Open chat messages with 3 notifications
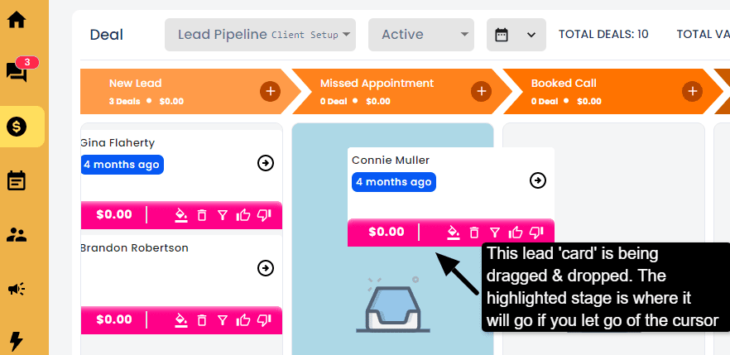 coord(18,70)
